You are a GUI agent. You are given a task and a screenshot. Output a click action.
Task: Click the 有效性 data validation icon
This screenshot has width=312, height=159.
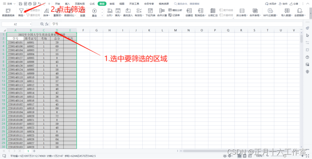click(139, 11)
